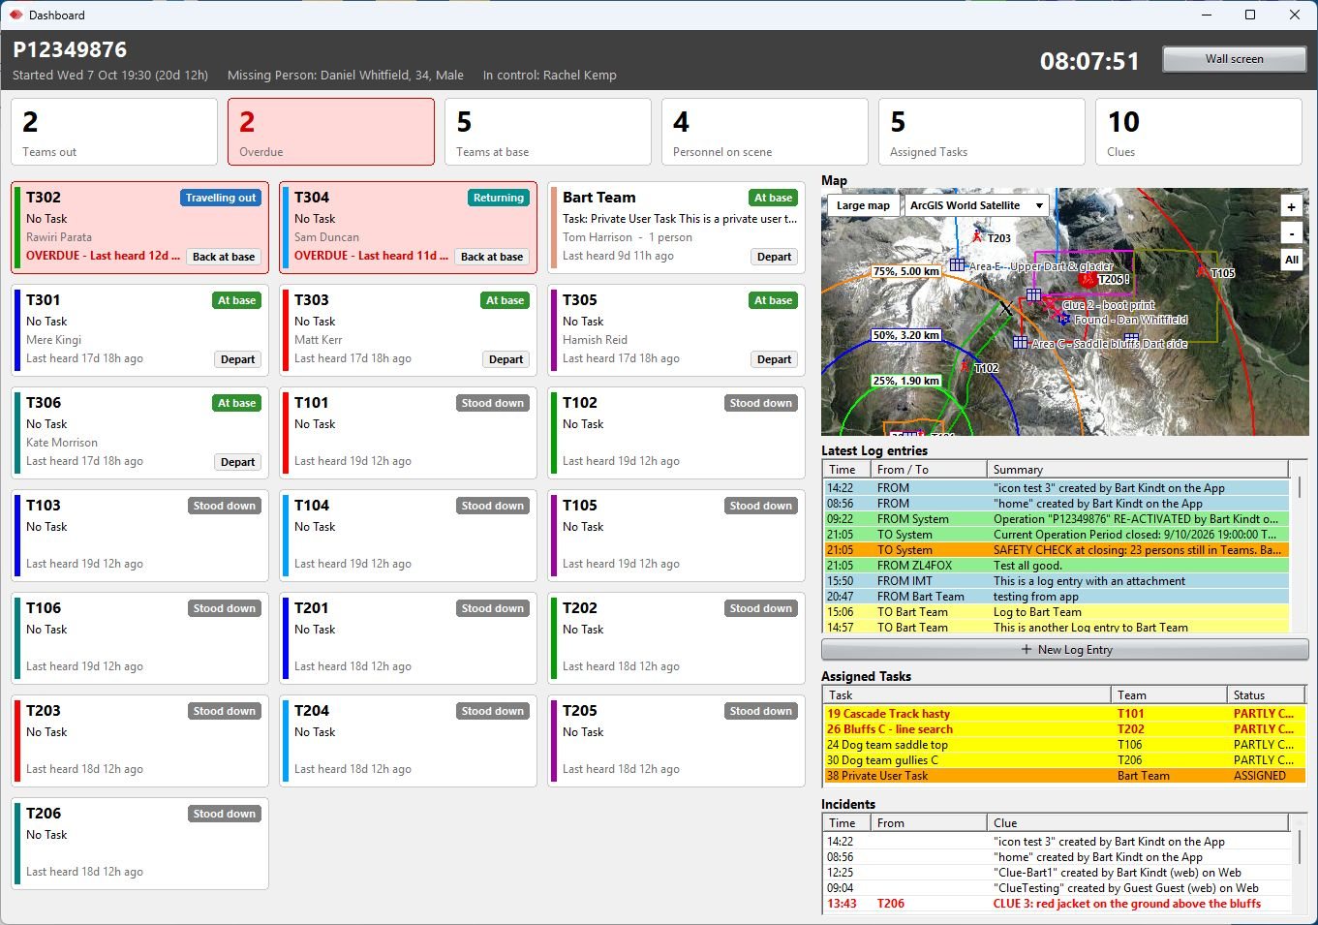This screenshot has height=925, width=1318.
Task: Click the T102 team runner marker on map
Action: click(x=966, y=366)
